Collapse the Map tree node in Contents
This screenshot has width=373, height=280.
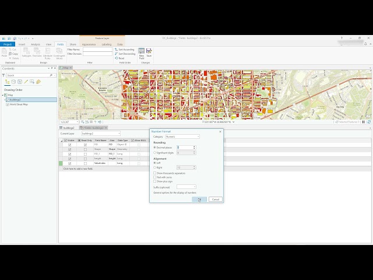2,95
